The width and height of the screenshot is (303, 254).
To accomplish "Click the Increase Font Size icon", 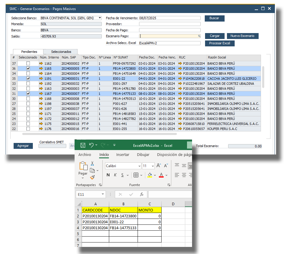I will pyautogui.click(x=159, y=166).
